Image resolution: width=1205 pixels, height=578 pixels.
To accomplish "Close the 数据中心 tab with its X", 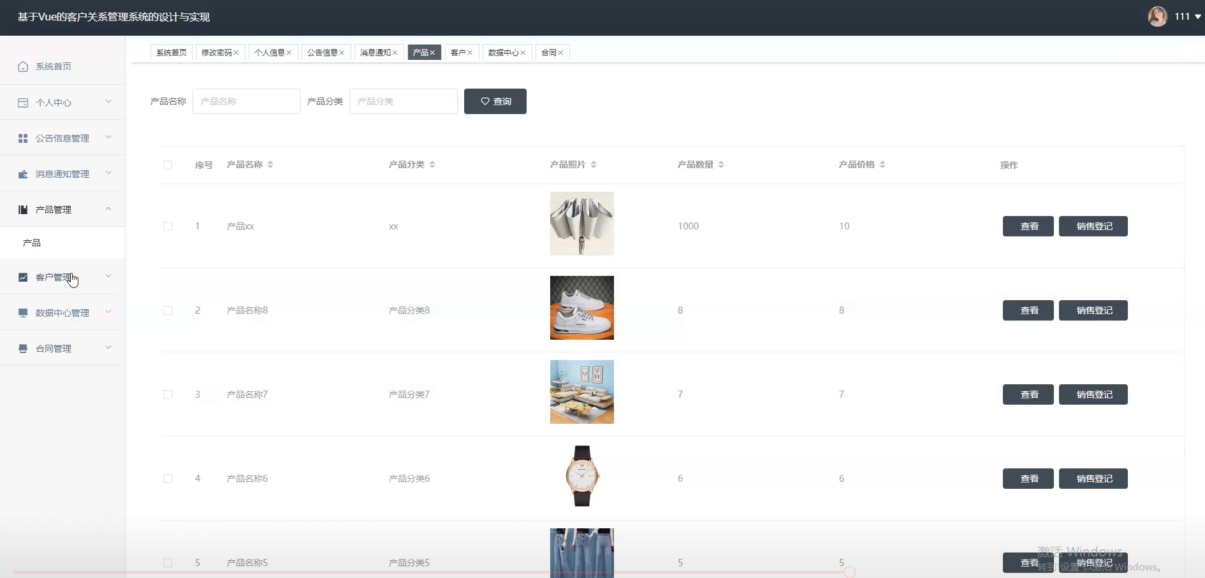I will tap(523, 53).
